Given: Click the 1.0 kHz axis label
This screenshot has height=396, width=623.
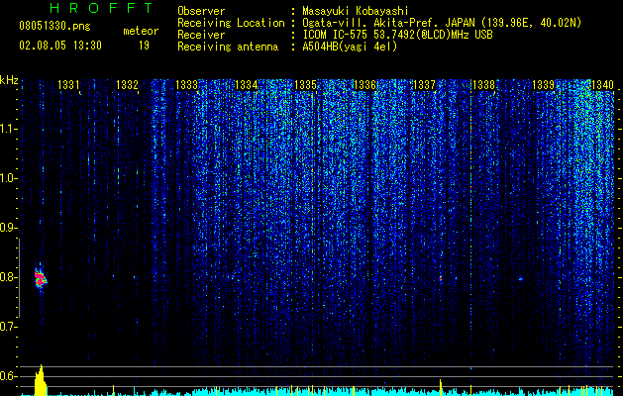Looking at the screenshot, I should [7, 178].
